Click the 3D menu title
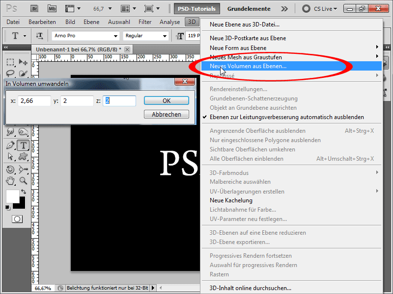Screen dimensions: 393x294 pyautogui.click(x=192, y=22)
